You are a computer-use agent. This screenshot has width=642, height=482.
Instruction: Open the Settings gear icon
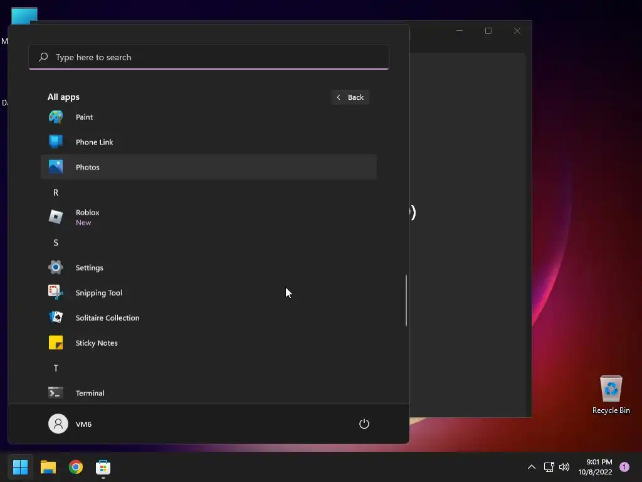[56, 267]
